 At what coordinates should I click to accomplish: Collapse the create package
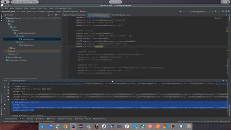[x=15, y=36]
